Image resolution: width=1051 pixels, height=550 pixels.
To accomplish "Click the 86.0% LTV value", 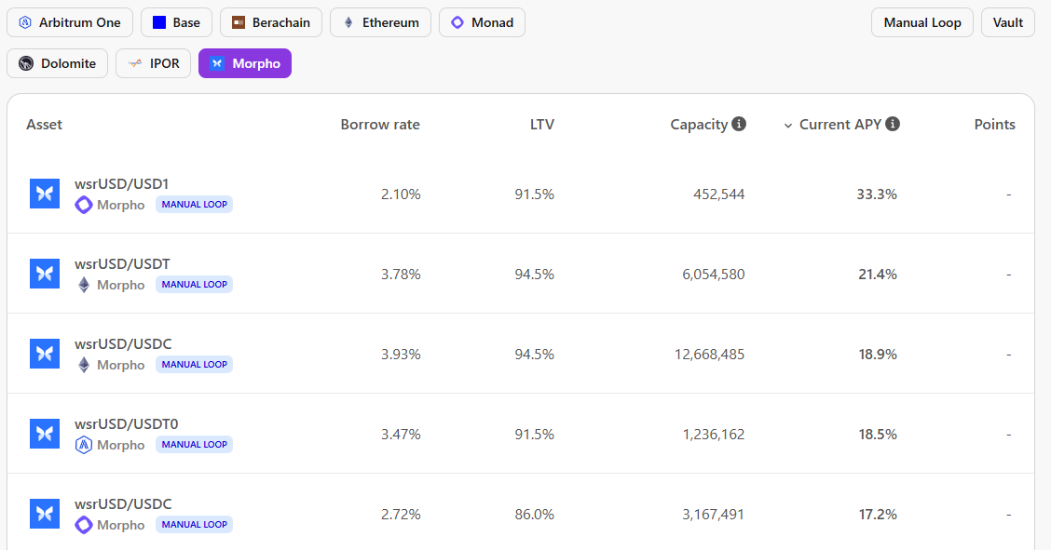I will 534,515.
